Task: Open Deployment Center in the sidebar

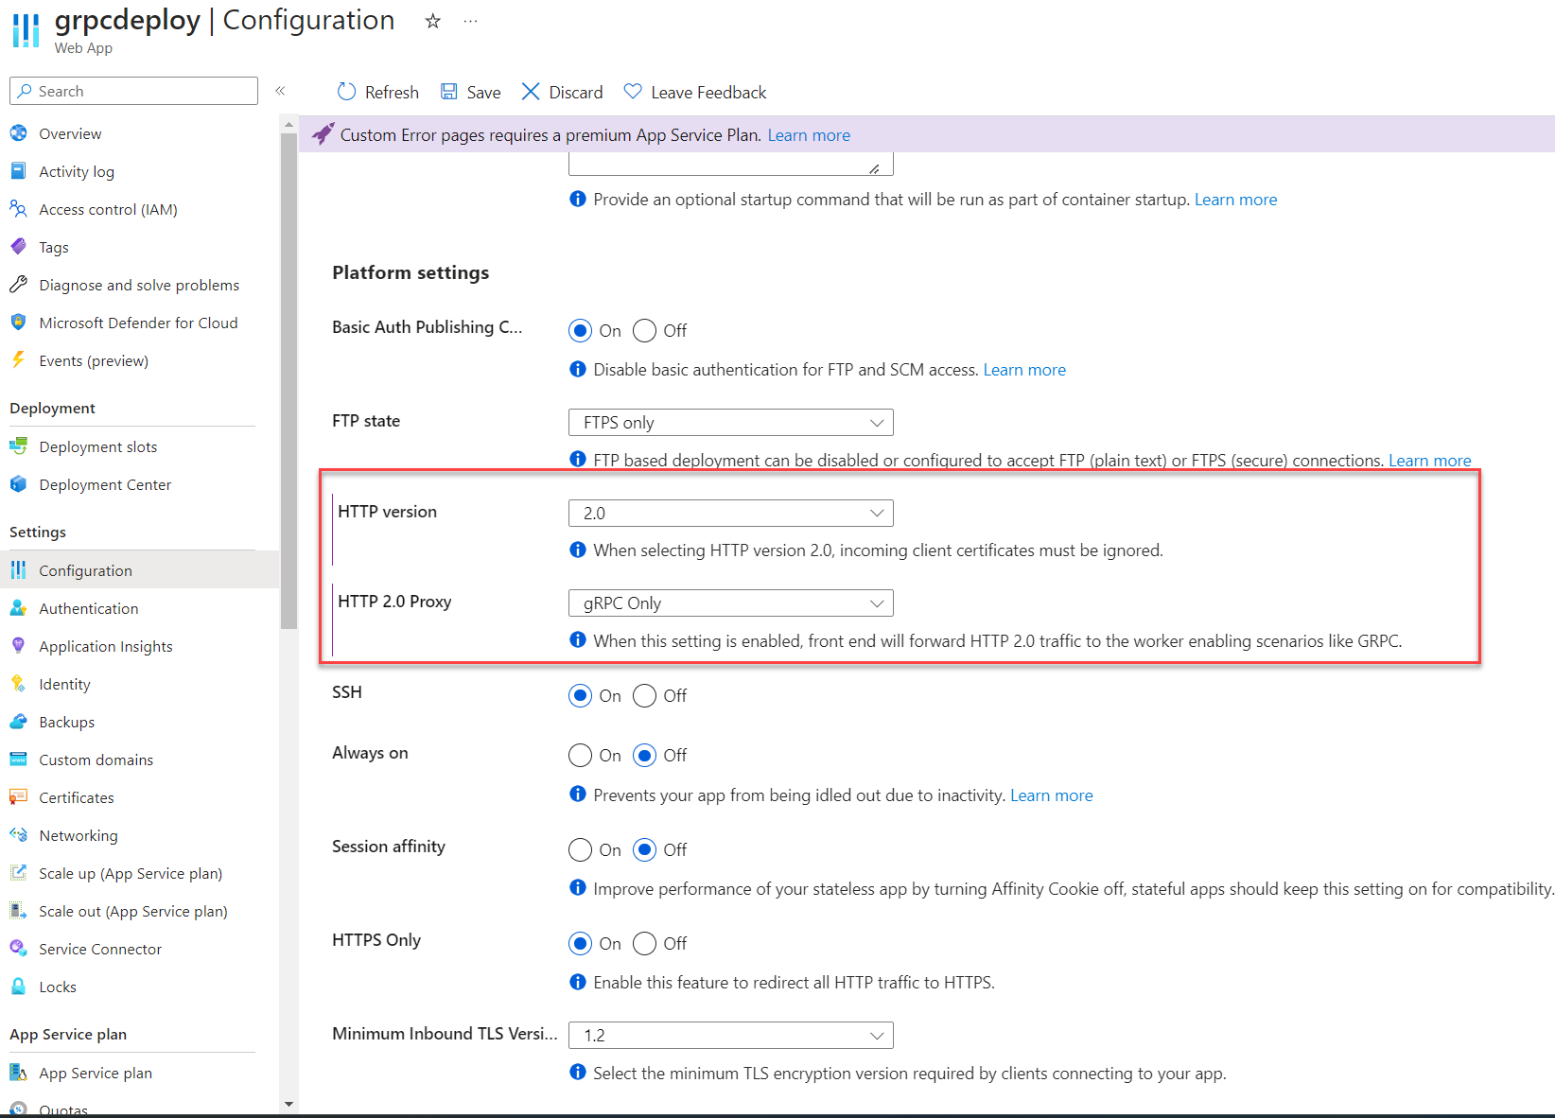Action: [x=105, y=485]
